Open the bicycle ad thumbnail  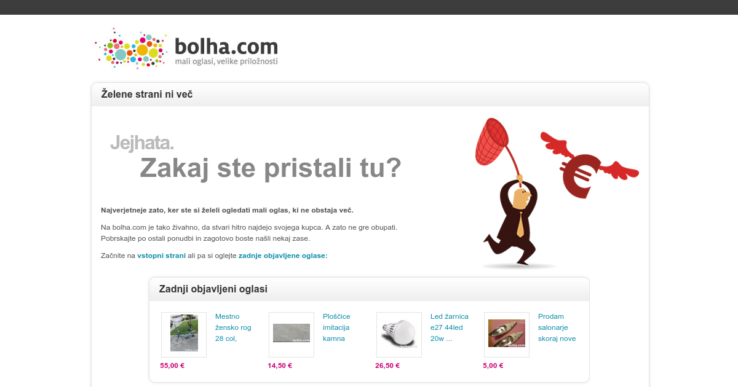click(x=184, y=335)
